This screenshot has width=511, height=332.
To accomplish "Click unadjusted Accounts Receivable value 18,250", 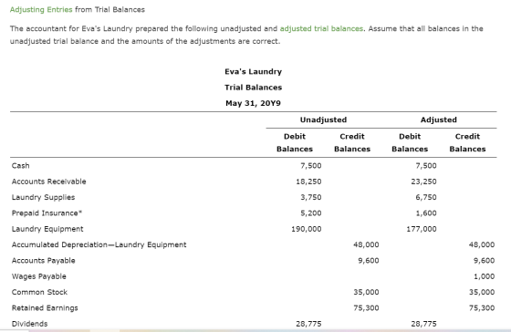I will coord(308,182).
